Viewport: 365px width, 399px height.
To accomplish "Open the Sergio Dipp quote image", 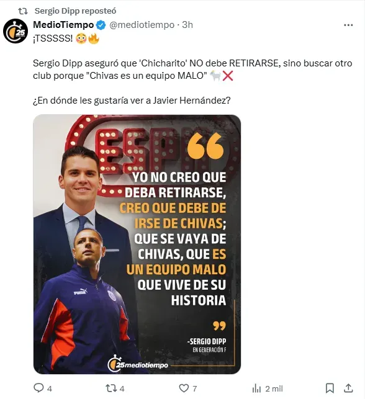I will click(x=137, y=244).
